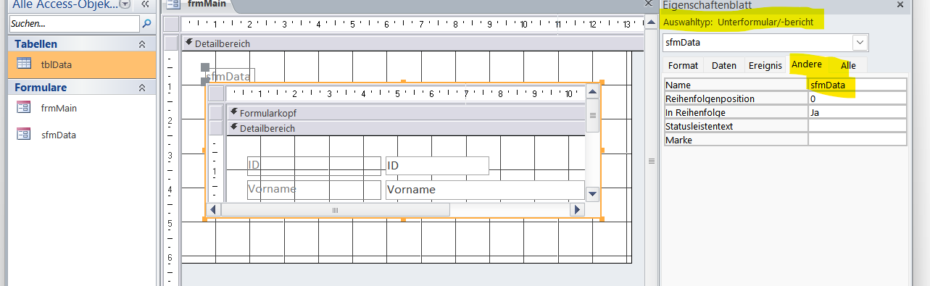The image size is (930, 286).
Task: Click the subform vertical scrollbar thumb
Action: pyautogui.click(x=592, y=115)
